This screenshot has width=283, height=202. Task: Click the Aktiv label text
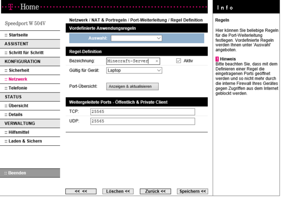(x=188, y=61)
